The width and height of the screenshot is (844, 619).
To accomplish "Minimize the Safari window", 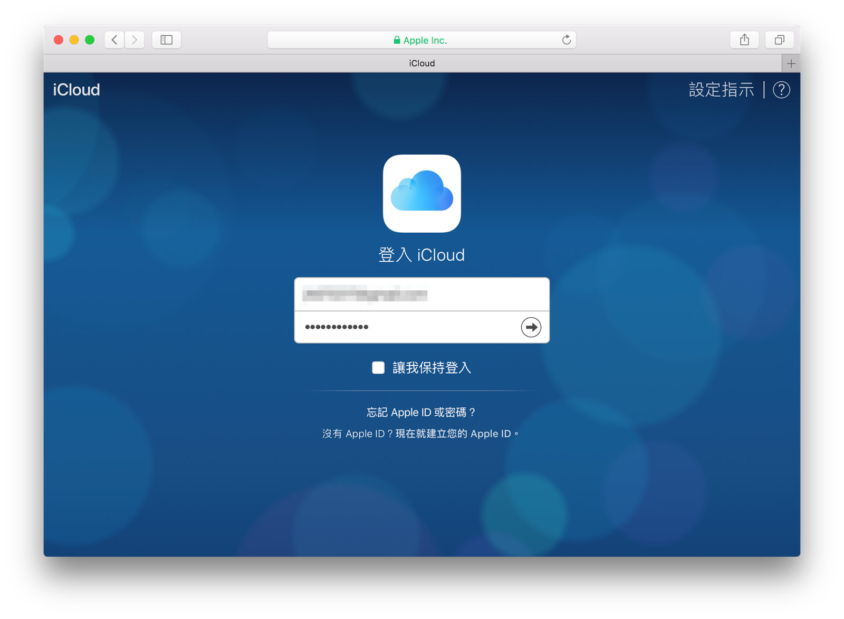I will [x=74, y=40].
